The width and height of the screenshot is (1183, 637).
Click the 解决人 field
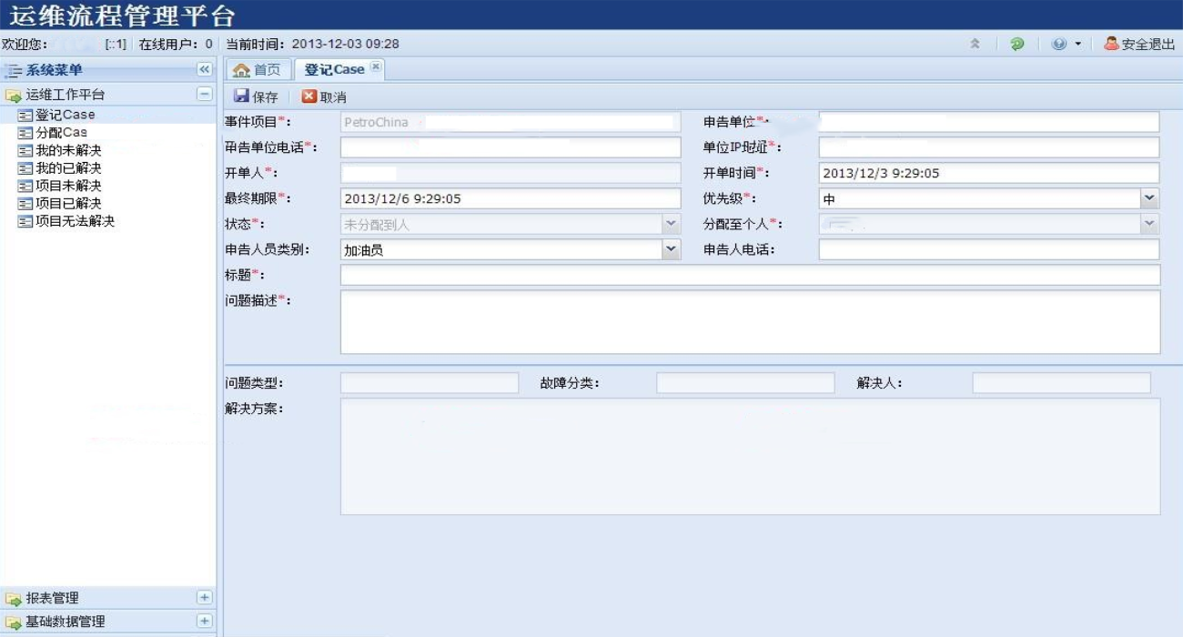(x=1061, y=383)
